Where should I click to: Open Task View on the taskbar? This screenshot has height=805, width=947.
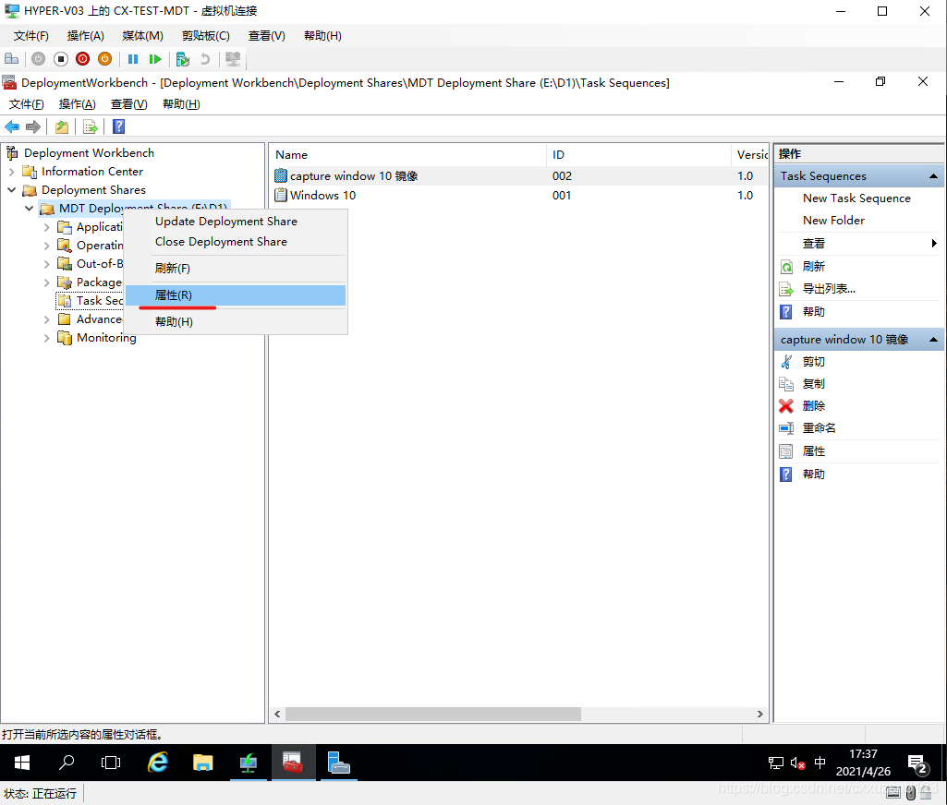coord(111,763)
